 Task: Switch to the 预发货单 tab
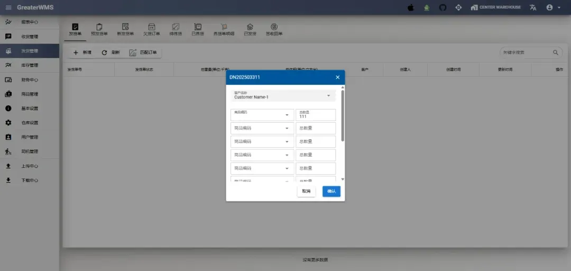point(99,30)
